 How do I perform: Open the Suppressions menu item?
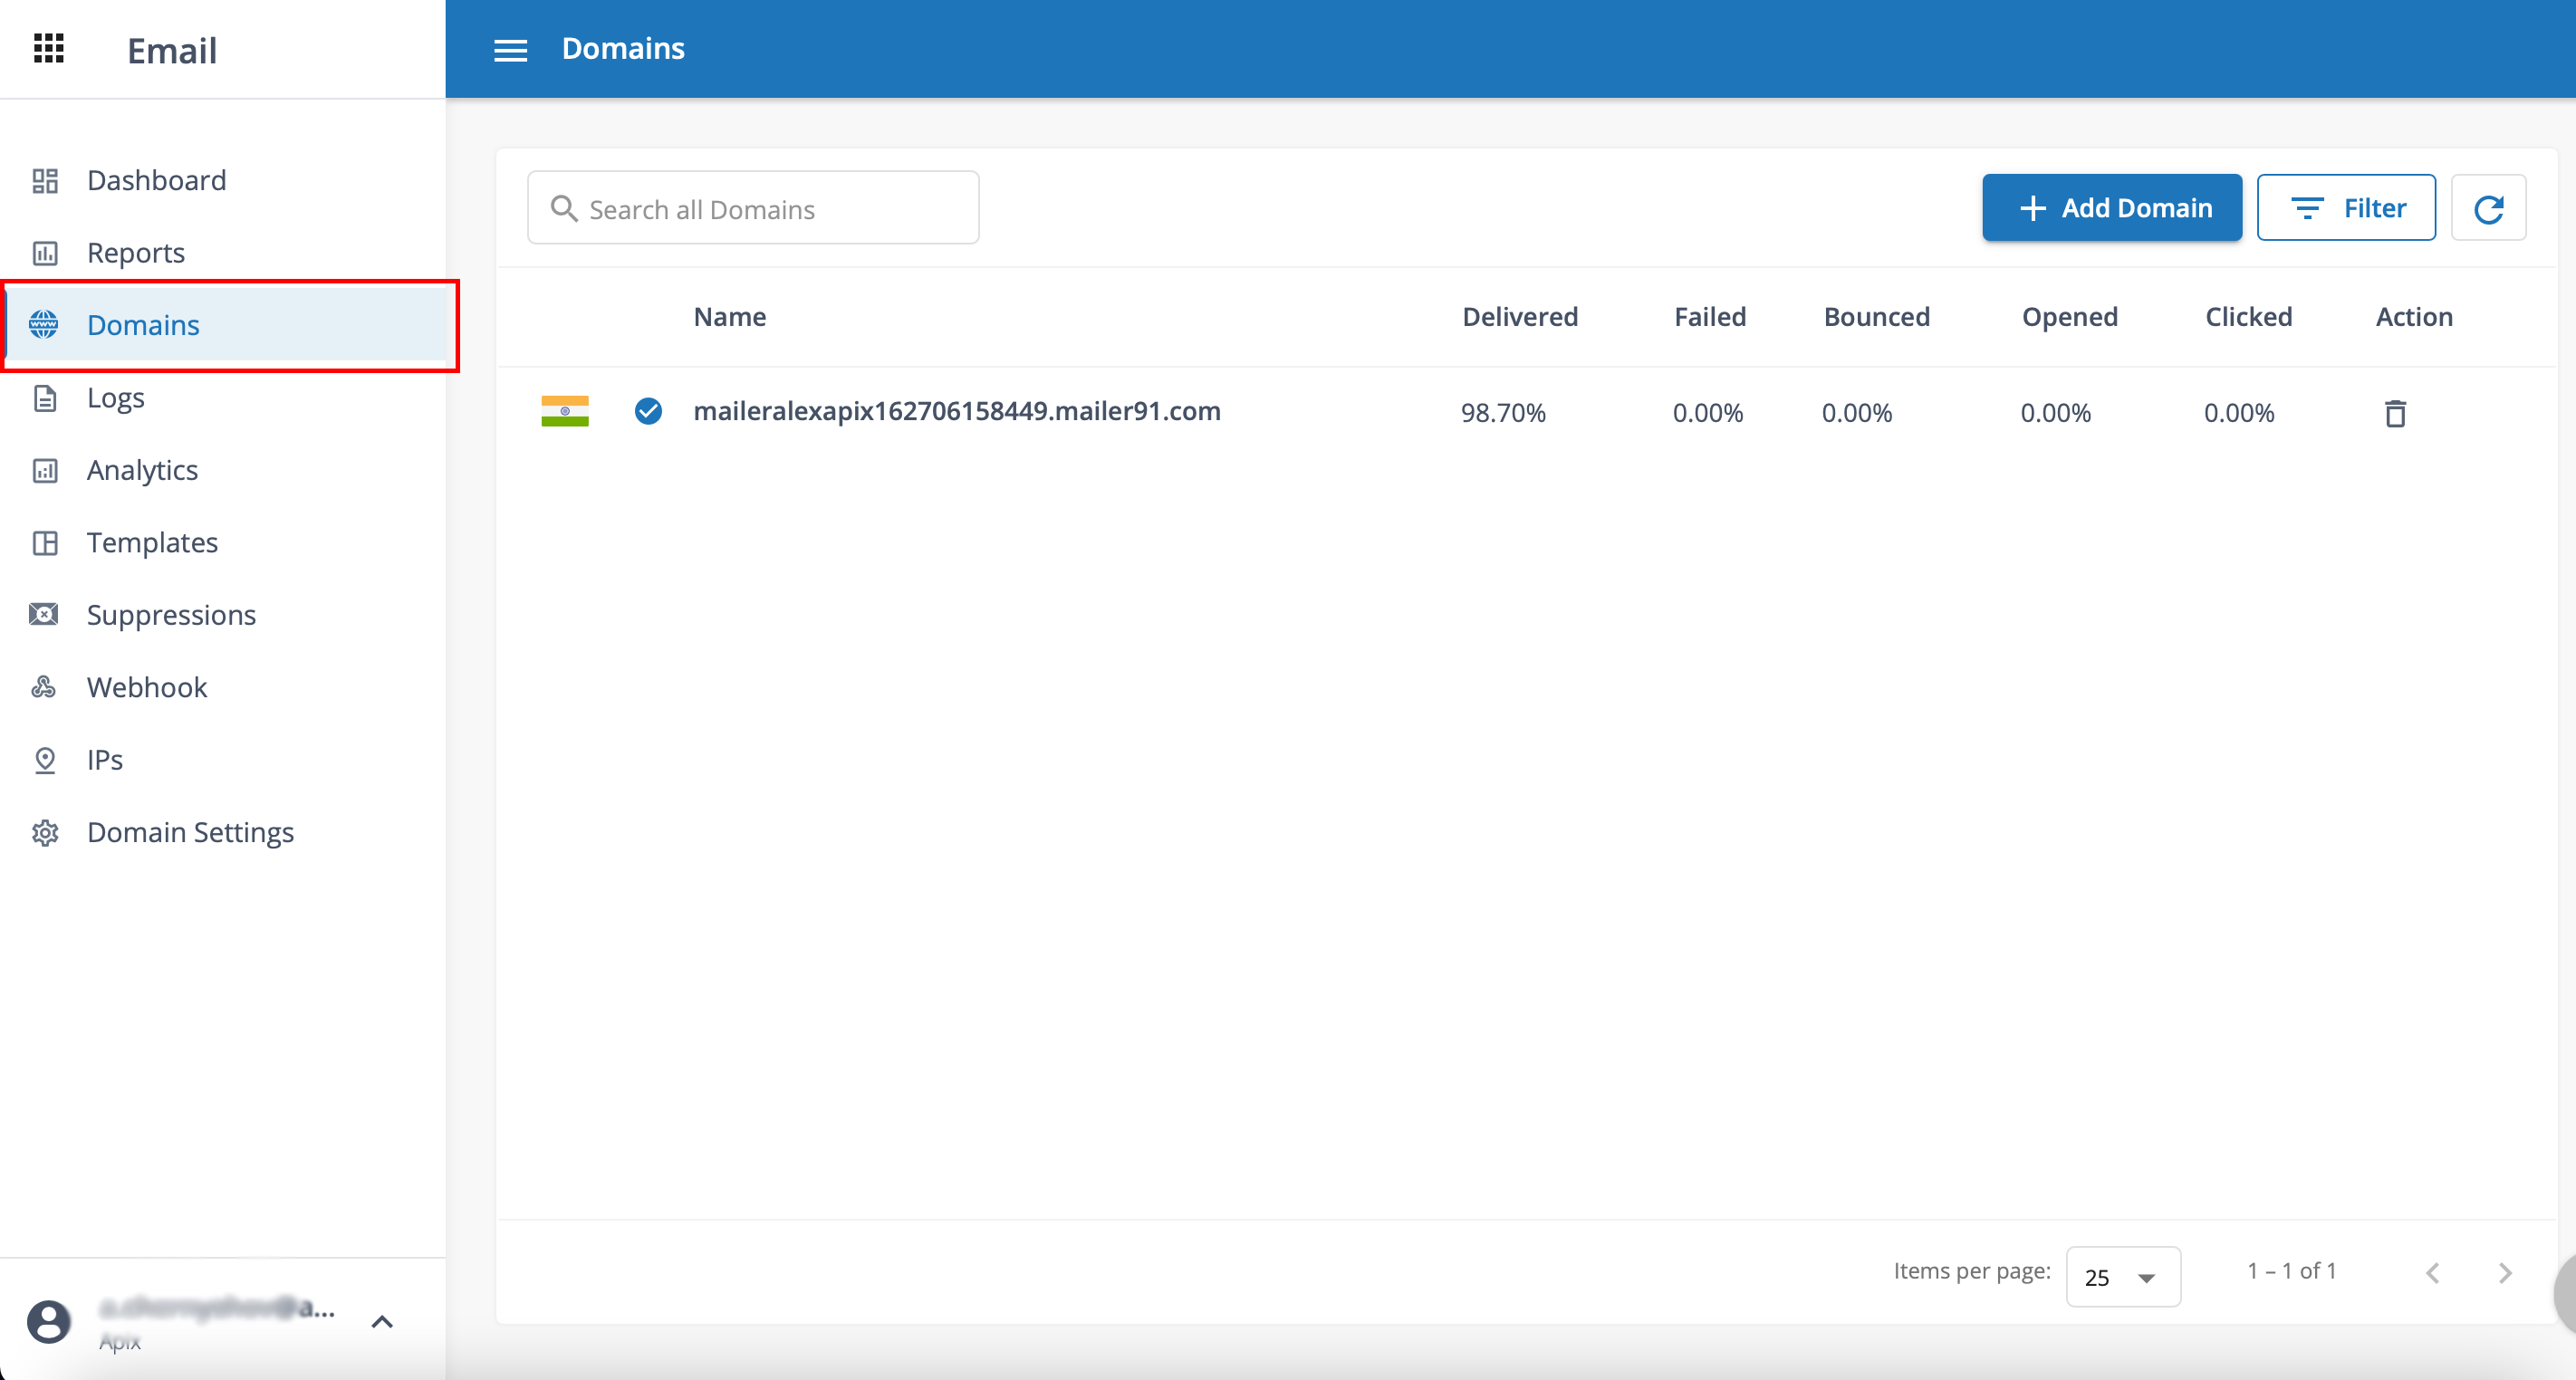click(172, 613)
